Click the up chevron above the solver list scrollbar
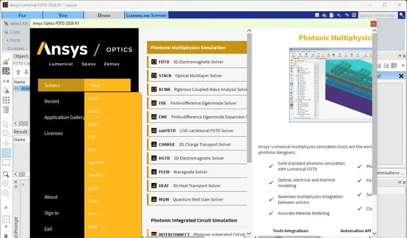407x238 pixels. 249,31
